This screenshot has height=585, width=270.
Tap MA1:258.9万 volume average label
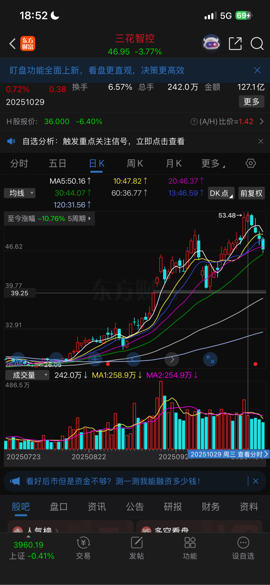coord(117,375)
